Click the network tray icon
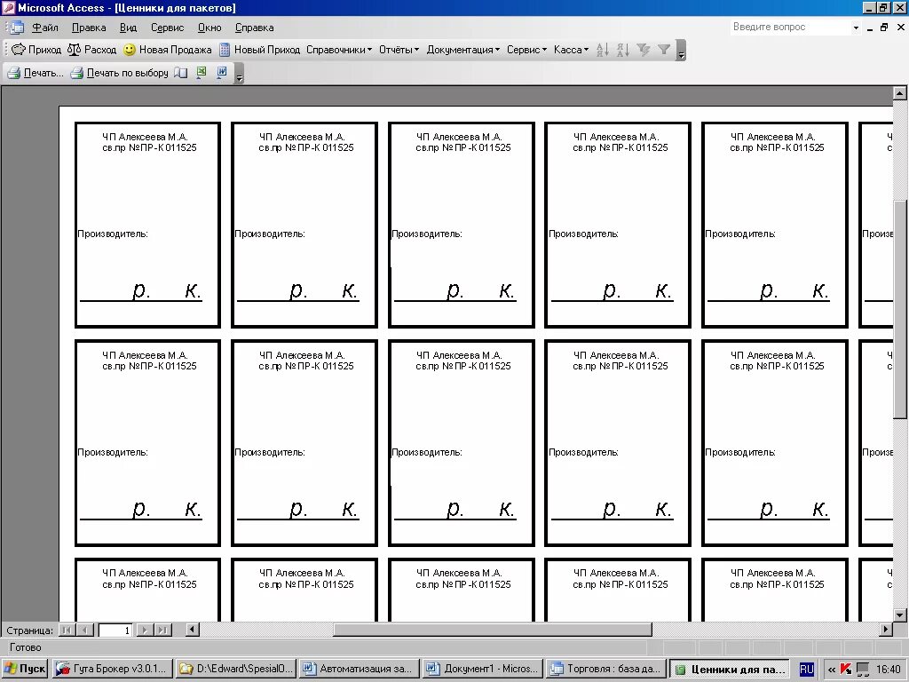This screenshot has width=909, height=682. (863, 670)
